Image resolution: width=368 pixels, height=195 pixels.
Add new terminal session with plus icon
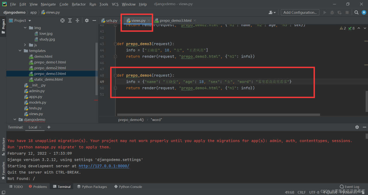click(x=49, y=127)
